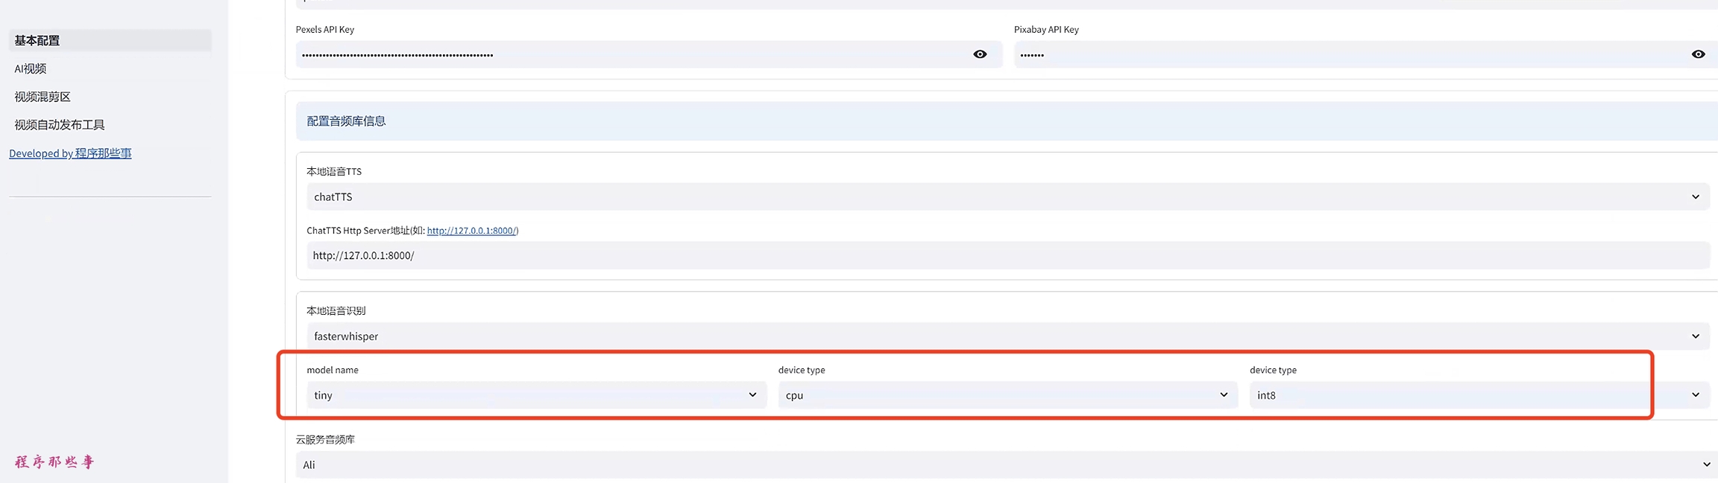This screenshot has width=1718, height=483.
Task: Expand the fasterwhisper speech recognition dropdown
Action: [1007, 336]
